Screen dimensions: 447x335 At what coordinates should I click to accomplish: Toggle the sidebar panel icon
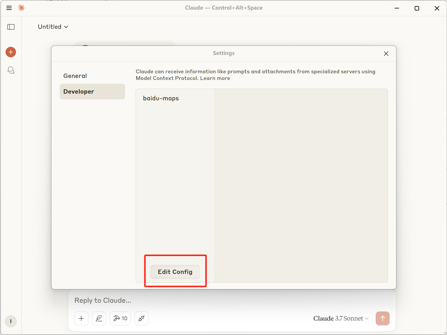click(11, 27)
